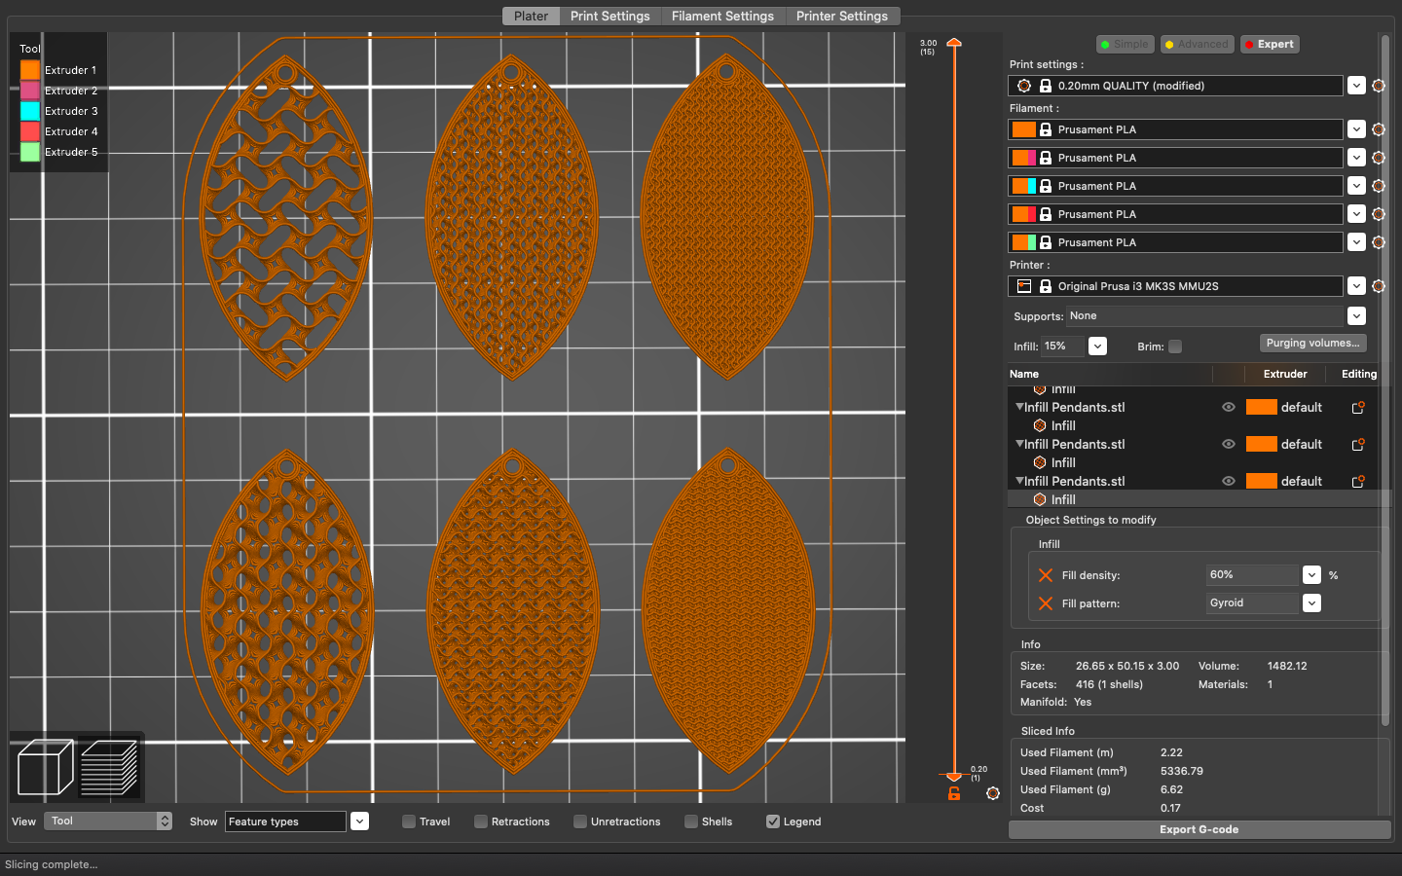Viewport: 1402px width, 876px height.
Task: Open layer slider settings cog icon
Action: (x=992, y=793)
